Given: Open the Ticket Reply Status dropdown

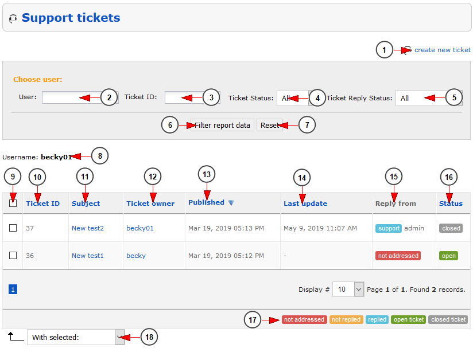Looking at the screenshot, I should pos(428,98).
